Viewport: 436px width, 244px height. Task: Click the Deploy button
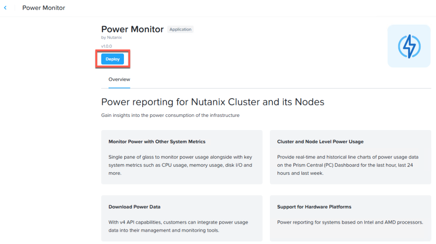click(112, 59)
